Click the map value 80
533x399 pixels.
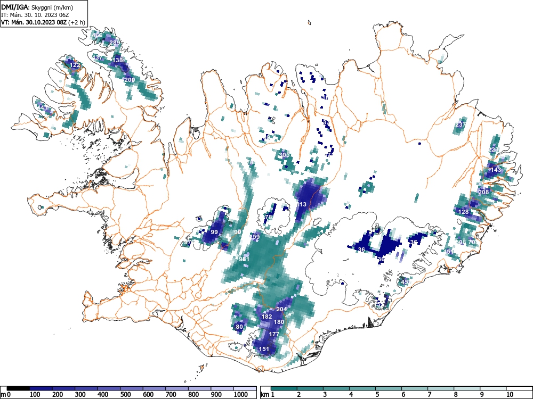coord(239,327)
